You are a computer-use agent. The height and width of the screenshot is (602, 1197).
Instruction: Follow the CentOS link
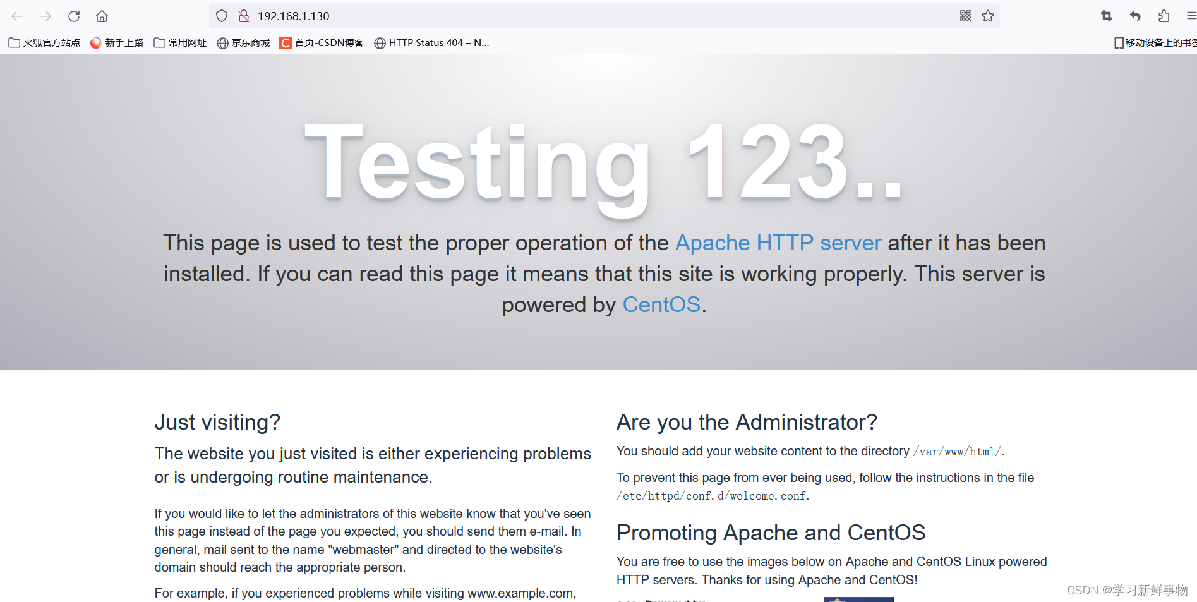point(661,304)
